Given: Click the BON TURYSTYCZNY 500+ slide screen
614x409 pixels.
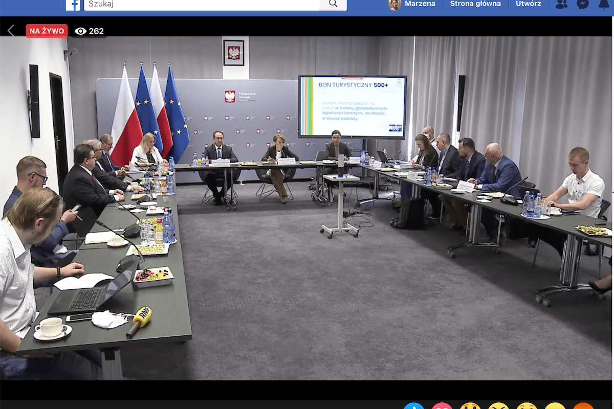Looking at the screenshot, I should (352, 106).
